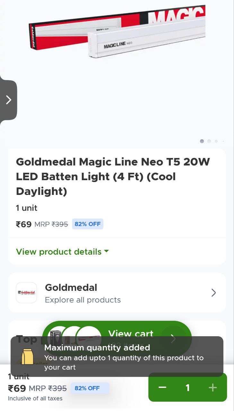The width and height of the screenshot is (234, 411).
Task: Click the dropdown triangle beside product details
Action: (x=106, y=251)
